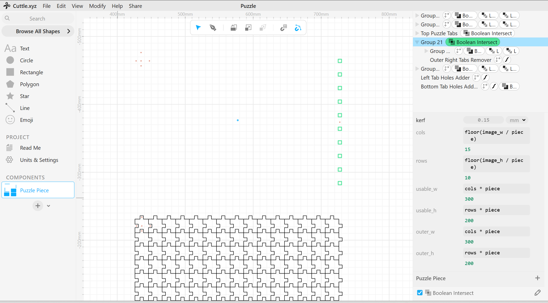Click the path icon on Left Tab Holes Adder
This screenshot has height=303, width=548.
[x=485, y=78]
